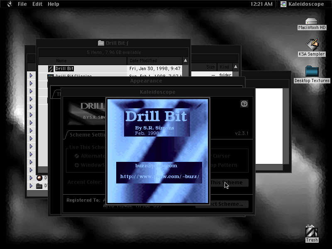Open the Apple menu icon
332x249 pixels.
10,4
